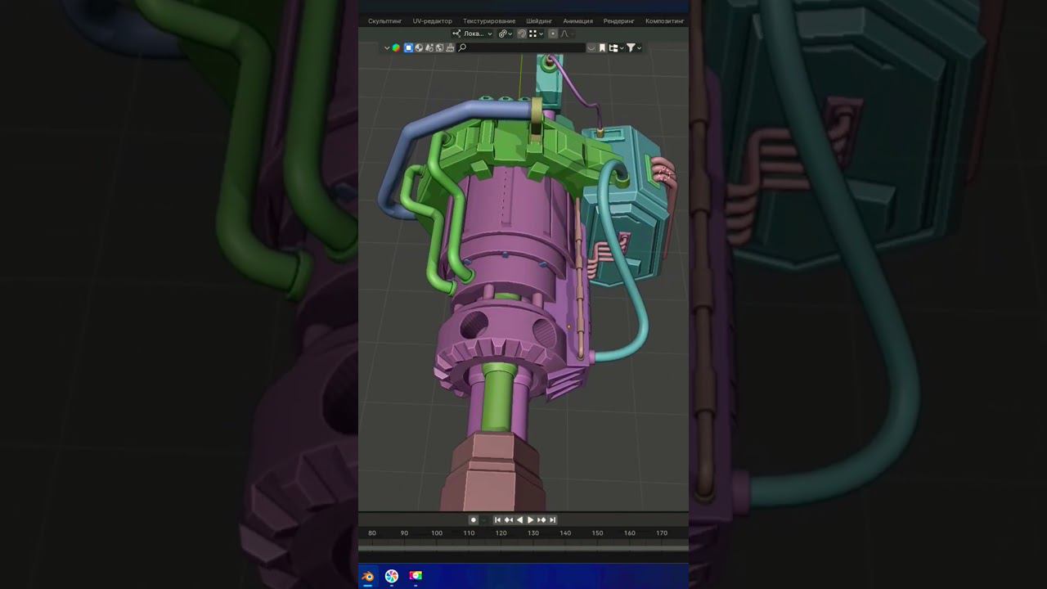Click the proportional falloff curve icon
Image resolution: width=1047 pixels, height=589 pixels.
pos(565,34)
